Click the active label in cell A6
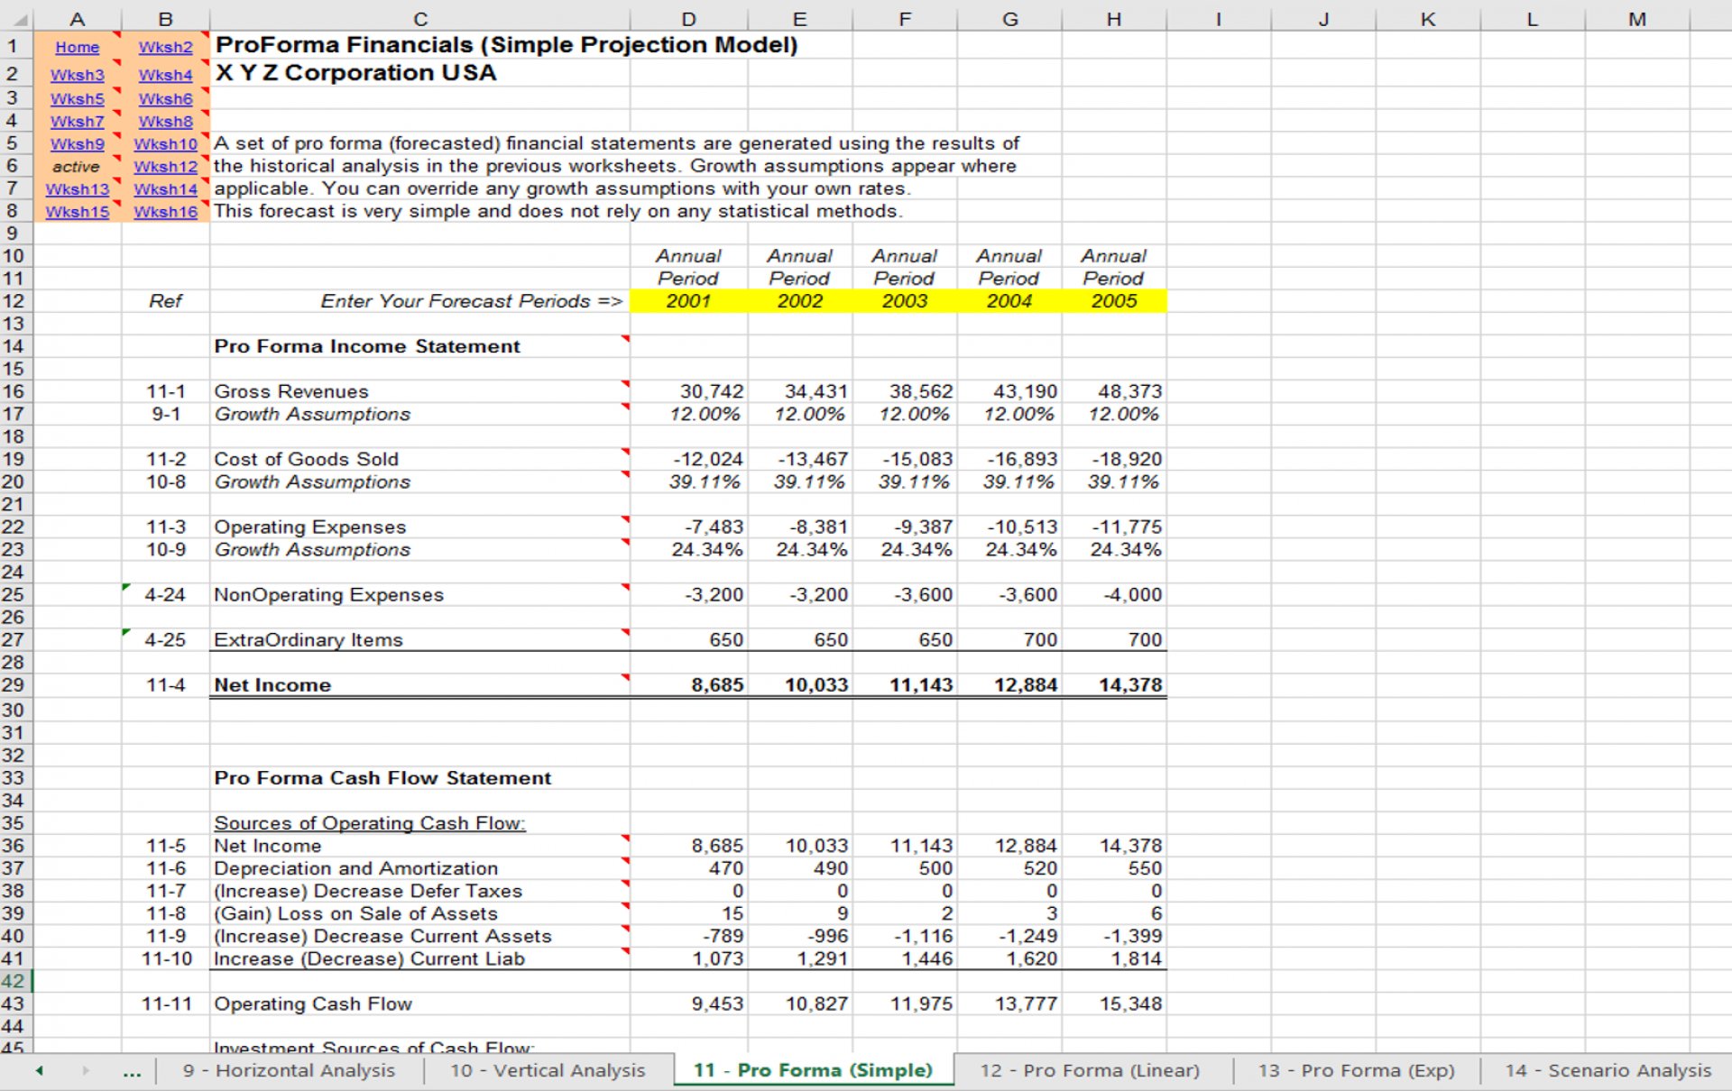 (x=76, y=167)
